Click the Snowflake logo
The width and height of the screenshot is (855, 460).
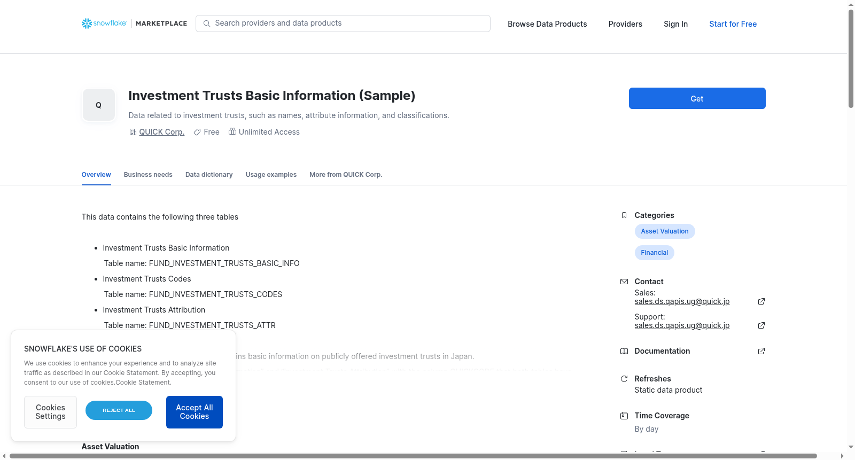(104, 24)
